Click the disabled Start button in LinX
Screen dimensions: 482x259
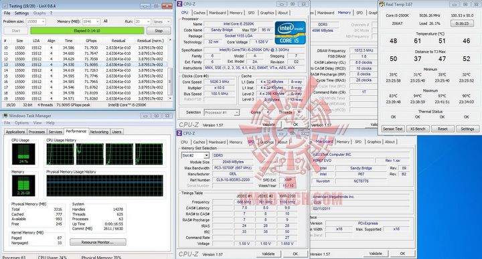coord(15,31)
